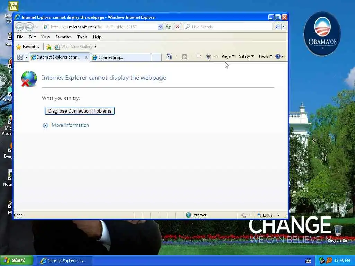This screenshot has height=266, width=355.
Task: Open the Safety command bar menu
Action: point(246,56)
